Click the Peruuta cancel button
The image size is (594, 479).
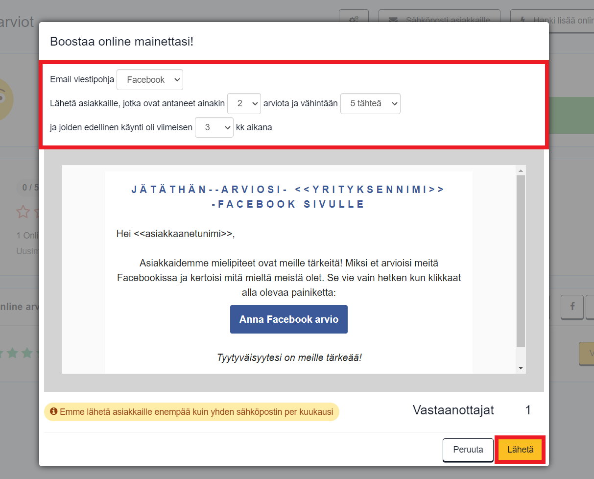[468, 450]
